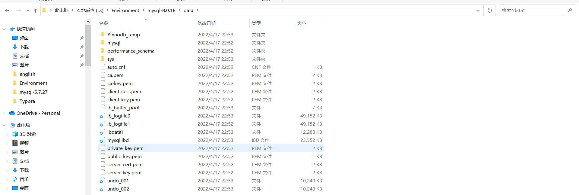Select 文档 documents icon in quick access
The height and width of the screenshot is (195, 579).
[15, 56]
